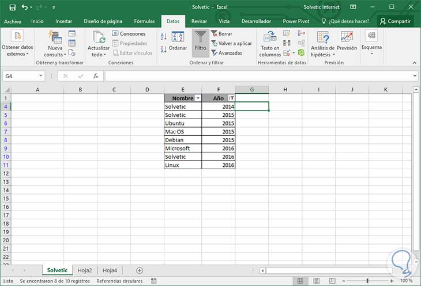Collapse the ribbon with the chevron

(x=415, y=63)
